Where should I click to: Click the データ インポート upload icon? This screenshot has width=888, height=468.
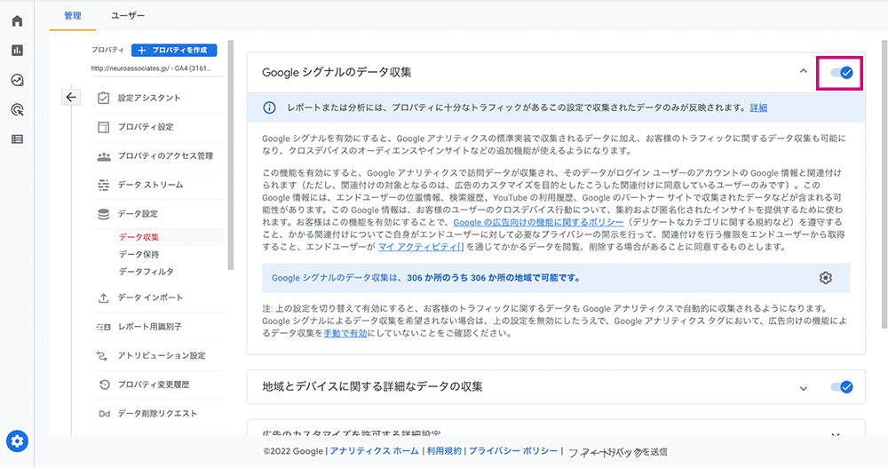103,297
